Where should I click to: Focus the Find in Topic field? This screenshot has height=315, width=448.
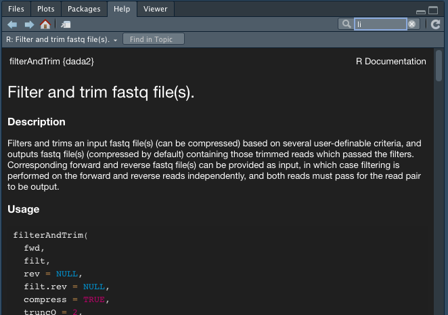[154, 39]
